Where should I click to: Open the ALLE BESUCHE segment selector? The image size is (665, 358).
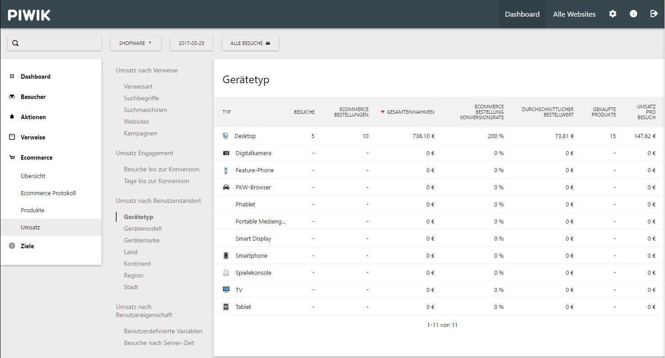(x=251, y=43)
